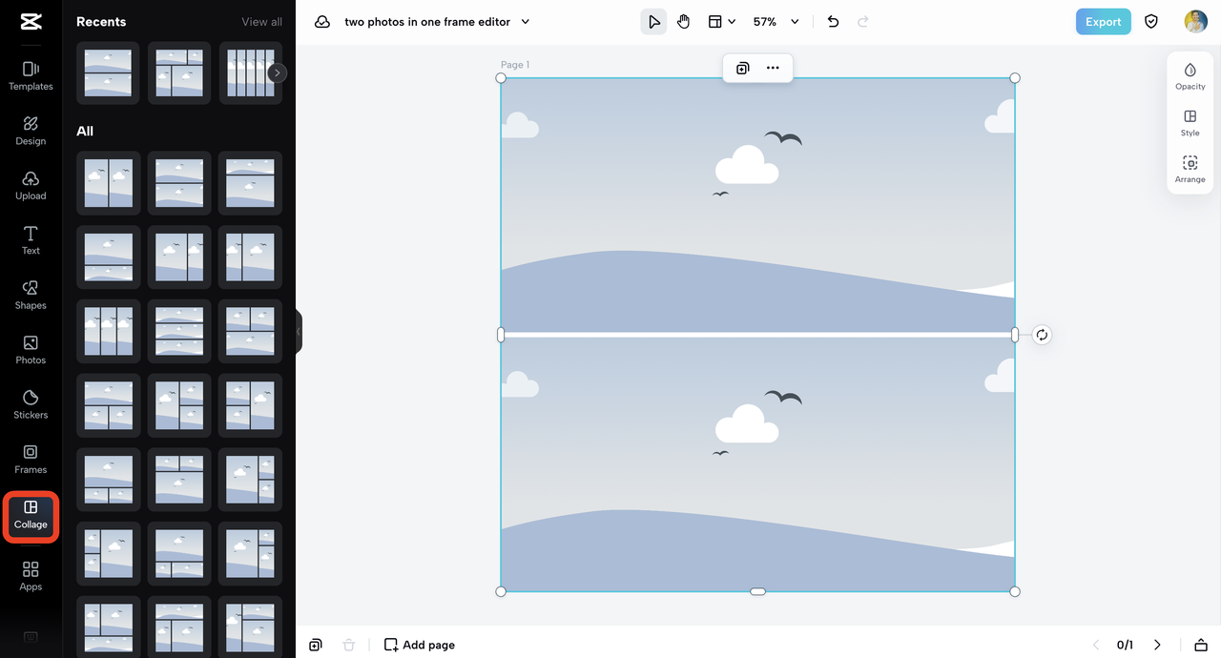Image resolution: width=1221 pixels, height=658 pixels.
Task: Open Opacity settings
Action: pyautogui.click(x=1190, y=76)
